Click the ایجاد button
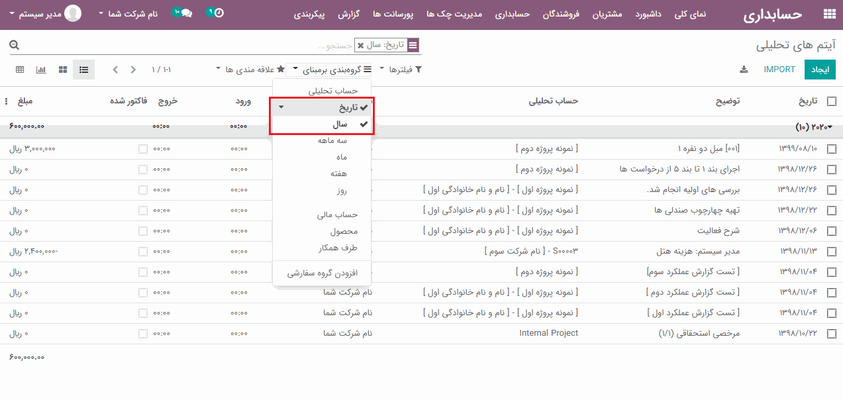This screenshot has width=843, height=400. point(820,70)
